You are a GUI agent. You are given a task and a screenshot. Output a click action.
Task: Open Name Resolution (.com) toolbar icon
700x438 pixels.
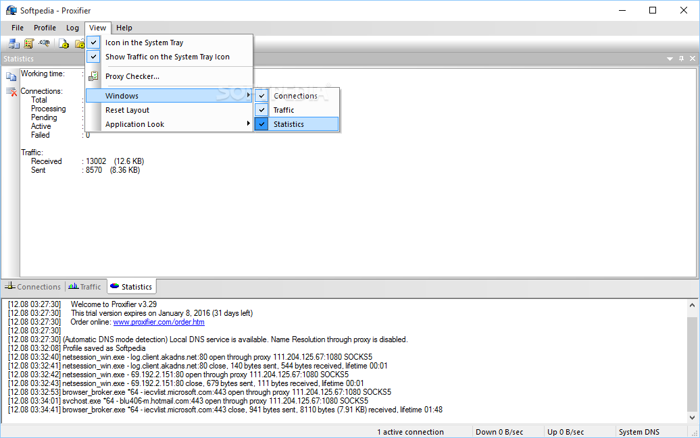click(x=44, y=43)
